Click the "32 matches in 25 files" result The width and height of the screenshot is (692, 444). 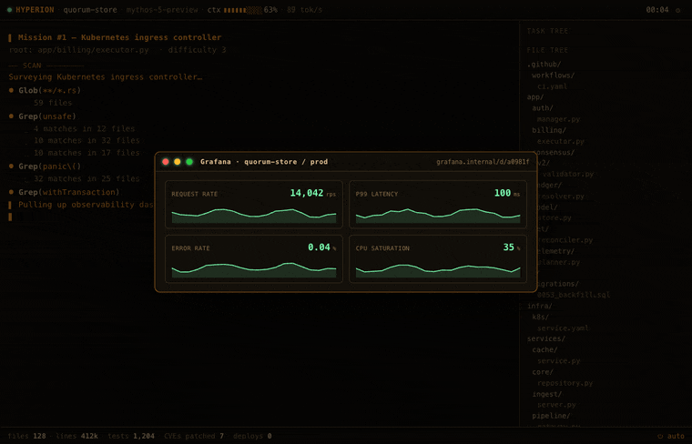click(86, 179)
